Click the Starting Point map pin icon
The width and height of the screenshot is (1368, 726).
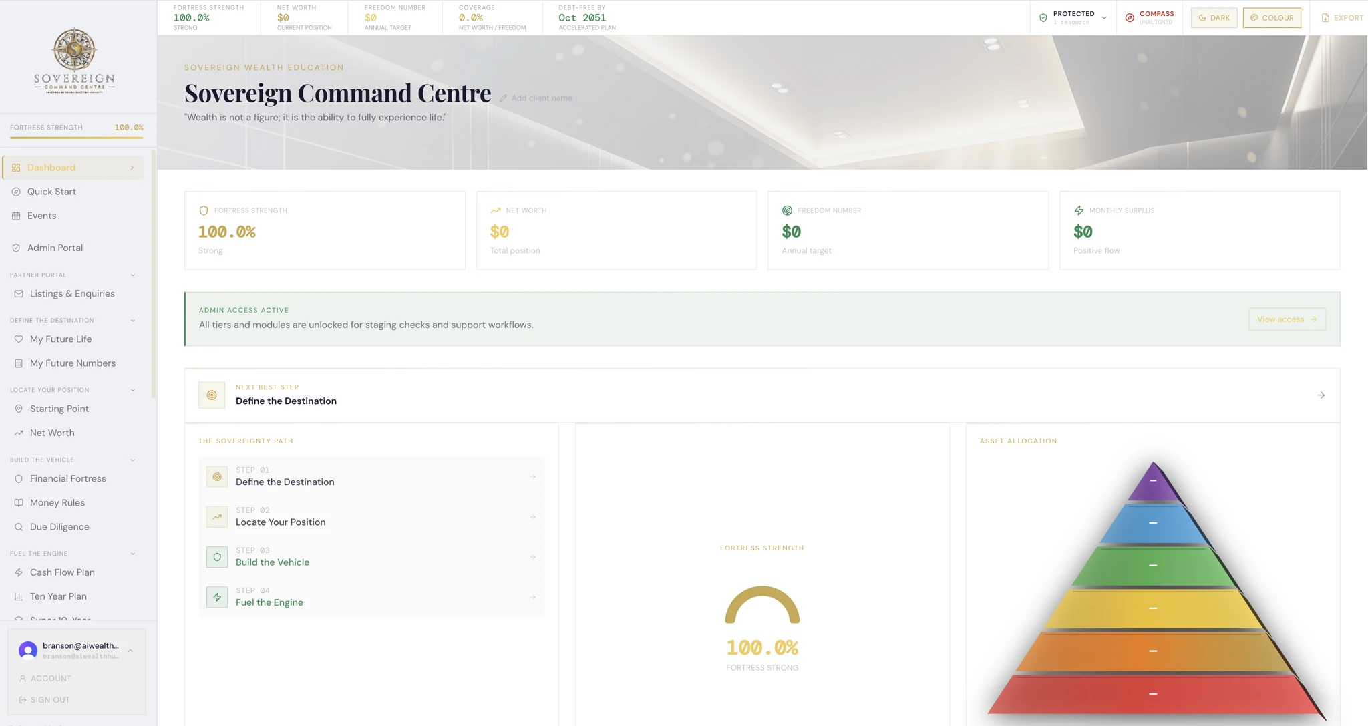click(x=19, y=409)
